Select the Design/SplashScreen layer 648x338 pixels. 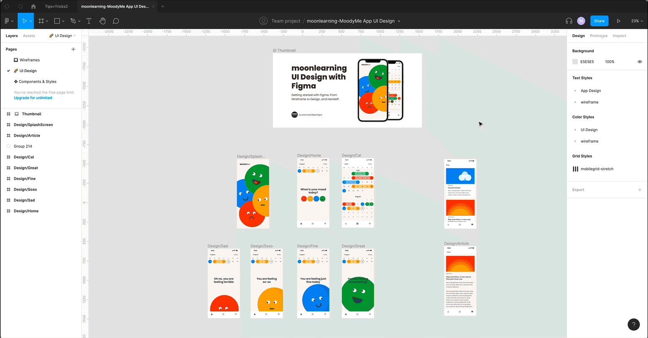coord(33,125)
